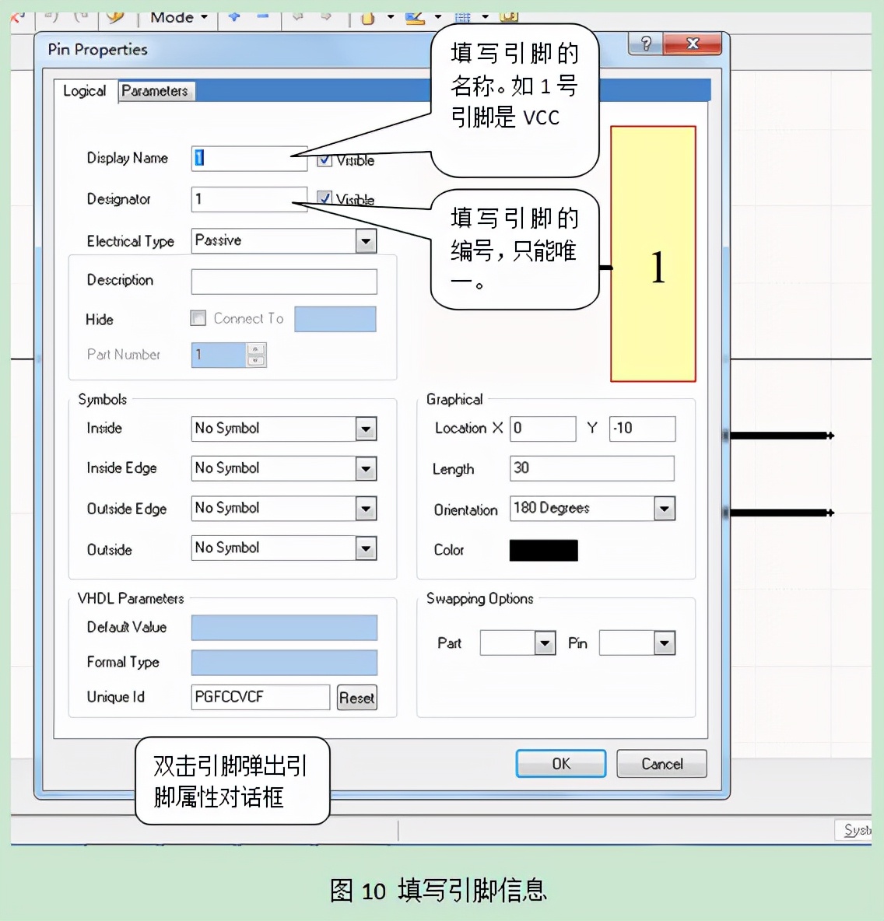Click the Redo icon on the toolbar
The height and width of the screenshot is (921, 884).
tap(82, 16)
